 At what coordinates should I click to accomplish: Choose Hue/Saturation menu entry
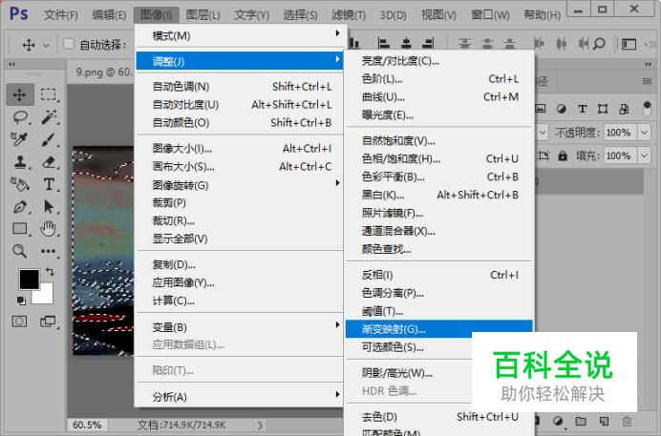coord(438,158)
